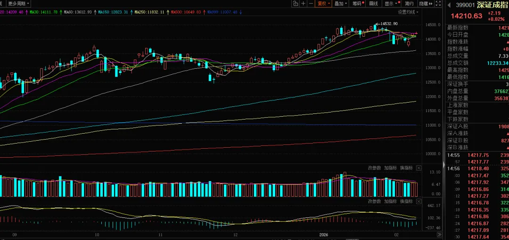Open the 设置均线 moving average settings
The width and height of the screenshot is (509, 240).
click(408, 12)
